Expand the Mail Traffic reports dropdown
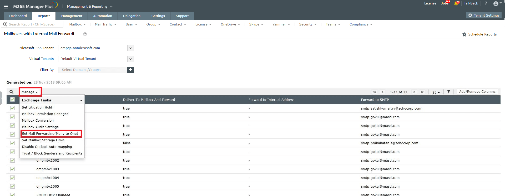The height and width of the screenshot is (196, 505). pos(105,24)
